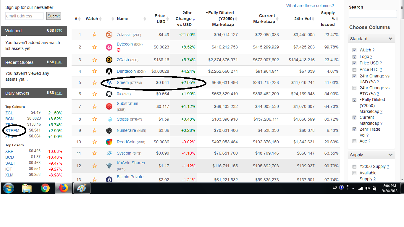This screenshot has width=404, height=227.
Task: Open File Explorer from the taskbar
Action: (27, 188)
